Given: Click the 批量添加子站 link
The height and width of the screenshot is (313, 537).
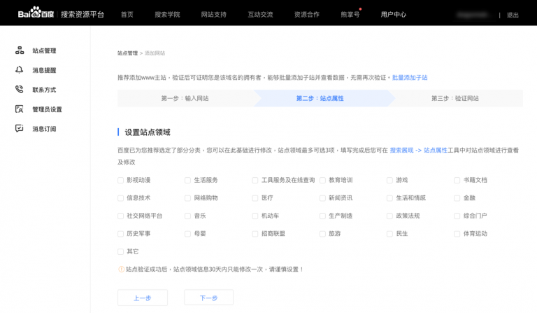Looking at the screenshot, I should point(410,78).
